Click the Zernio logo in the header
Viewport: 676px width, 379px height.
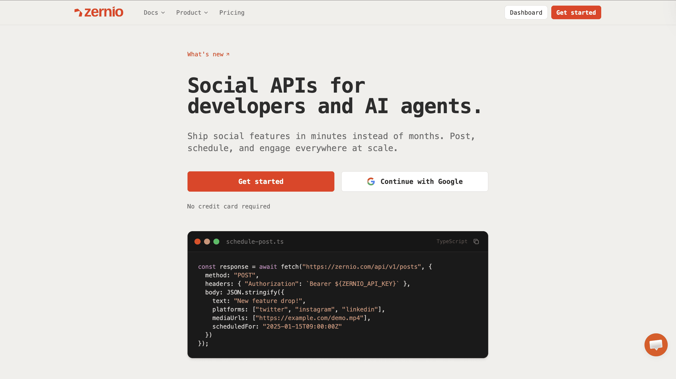(99, 12)
